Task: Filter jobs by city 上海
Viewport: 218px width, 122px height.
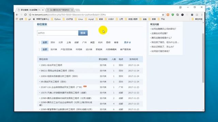Action: pyautogui.click(x=68, y=42)
